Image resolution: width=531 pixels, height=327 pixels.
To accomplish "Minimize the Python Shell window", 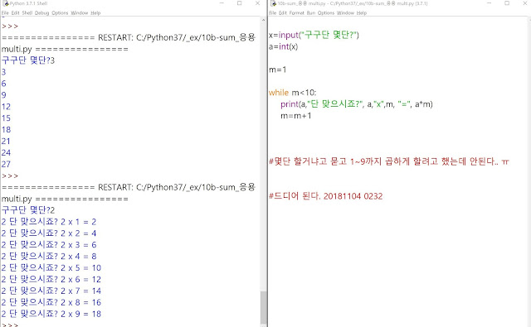I will pyautogui.click(x=222, y=3).
